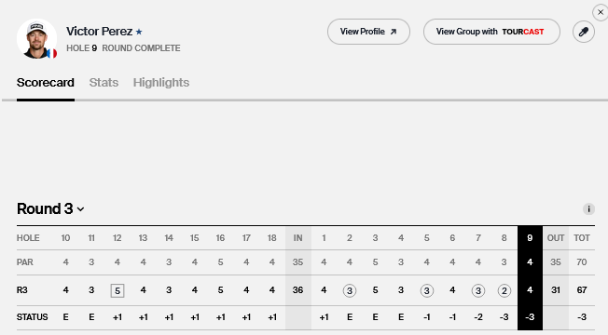Image resolution: width=608 pixels, height=335 pixels.
Task: Click View Group with TOURCAST button
Action: click(491, 32)
